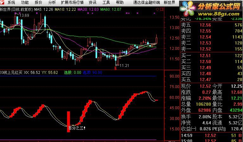Click the red application logo at top-left
This screenshot has height=142, width=243.
pyautogui.click(x=2, y=2)
